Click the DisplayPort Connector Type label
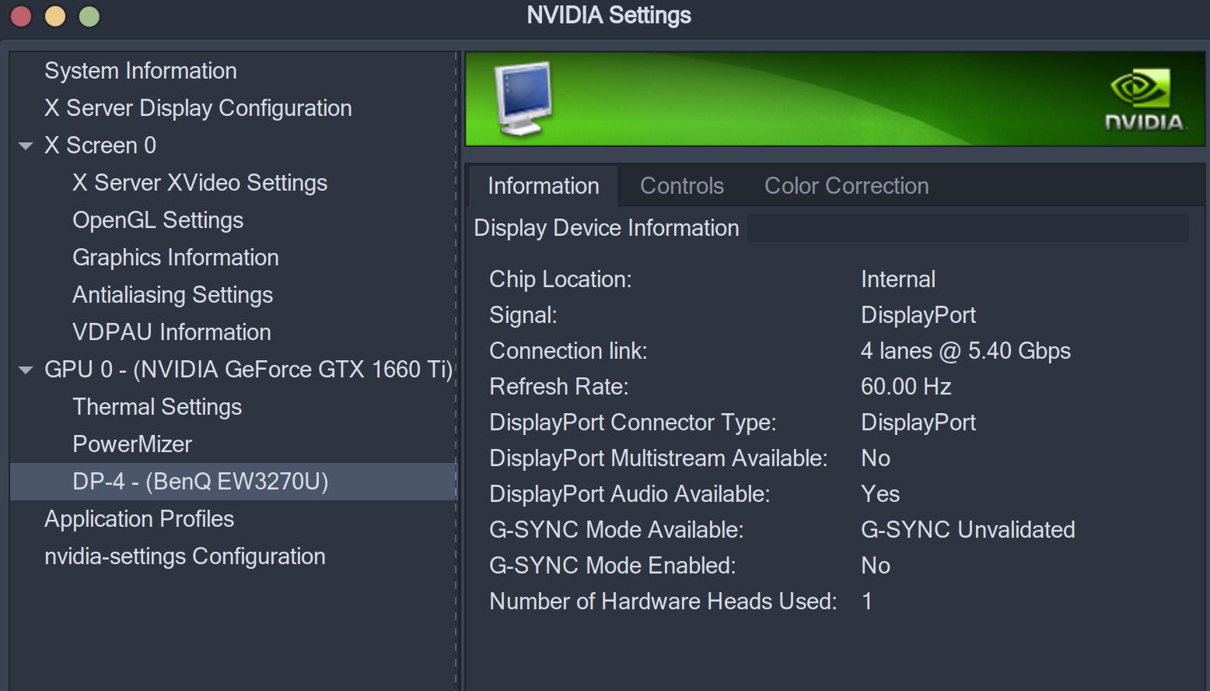The height and width of the screenshot is (691, 1210). pyautogui.click(x=633, y=423)
